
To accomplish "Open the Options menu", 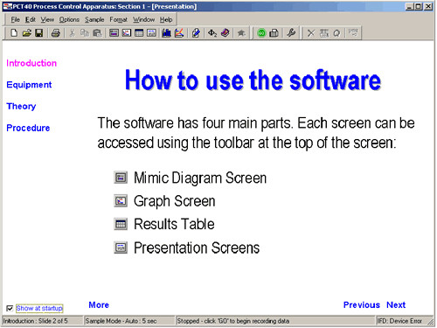I will point(69,19).
